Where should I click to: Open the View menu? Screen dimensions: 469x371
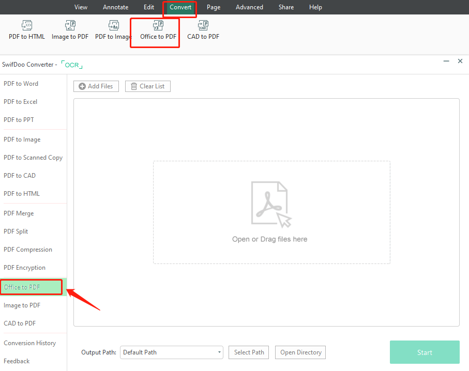point(81,7)
